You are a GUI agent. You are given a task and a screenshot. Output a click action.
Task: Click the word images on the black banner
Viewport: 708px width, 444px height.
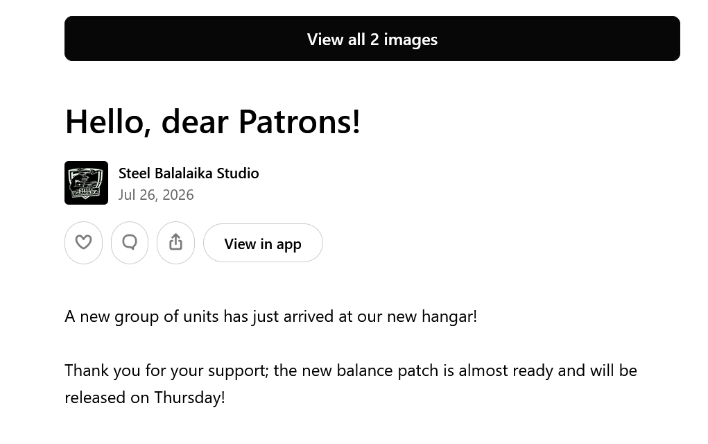pos(411,40)
